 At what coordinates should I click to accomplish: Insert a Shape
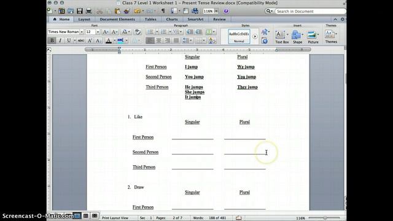297,37
